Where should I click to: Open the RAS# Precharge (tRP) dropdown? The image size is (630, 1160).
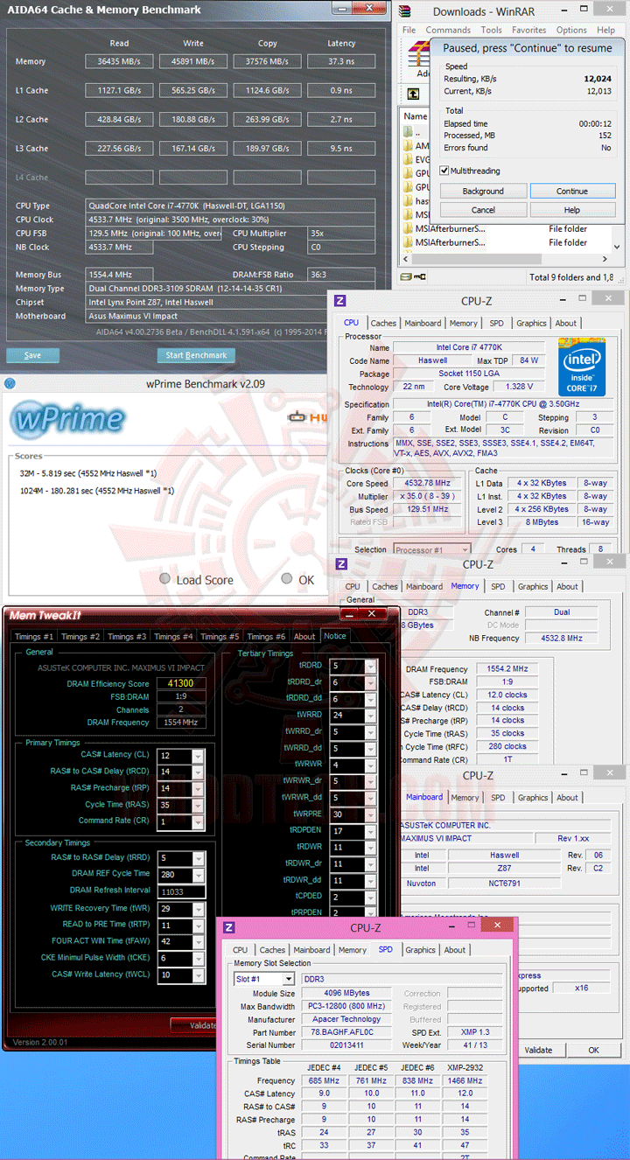pyautogui.click(x=198, y=789)
